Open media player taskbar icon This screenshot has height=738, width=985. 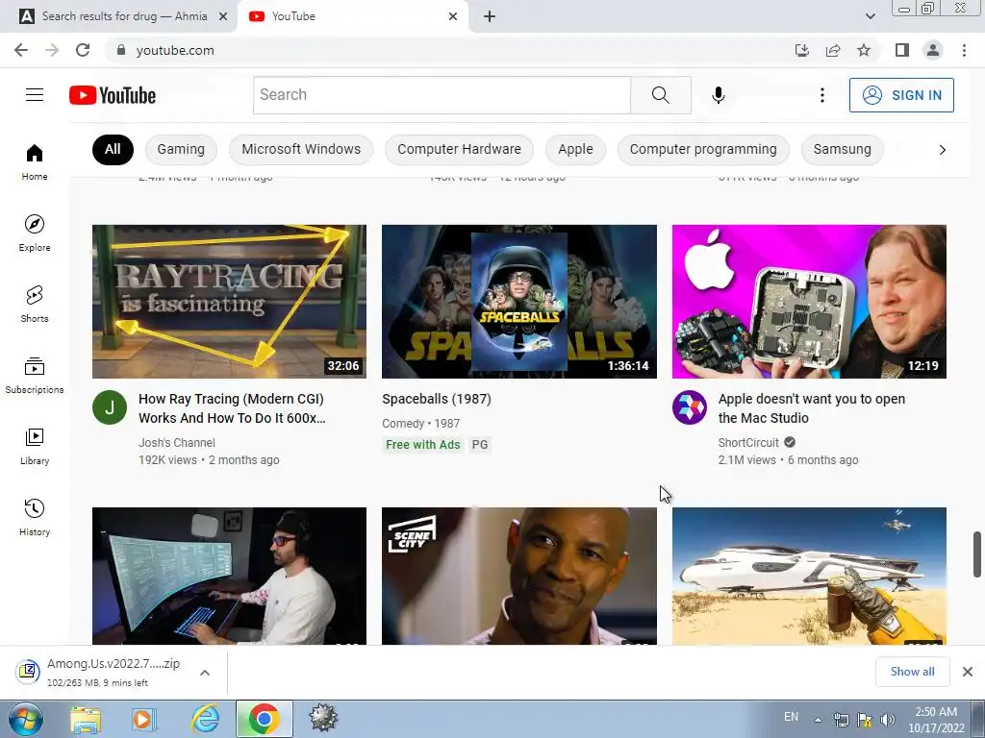(144, 719)
